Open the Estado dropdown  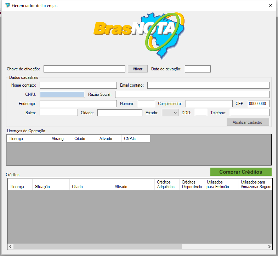pos(170,112)
